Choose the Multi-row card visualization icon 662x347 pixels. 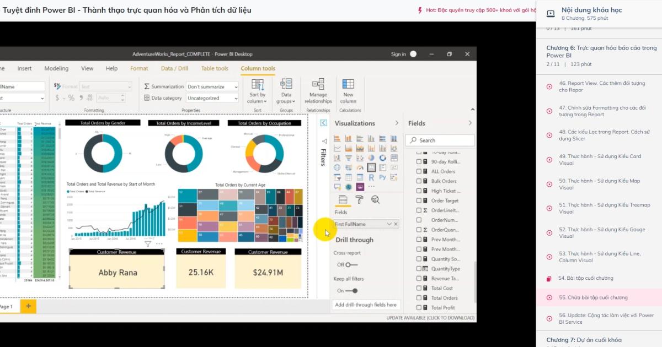coord(382,167)
